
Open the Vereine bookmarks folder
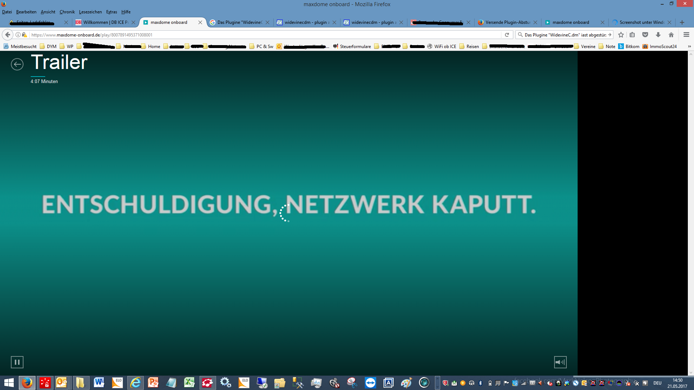[x=585, y=46]
